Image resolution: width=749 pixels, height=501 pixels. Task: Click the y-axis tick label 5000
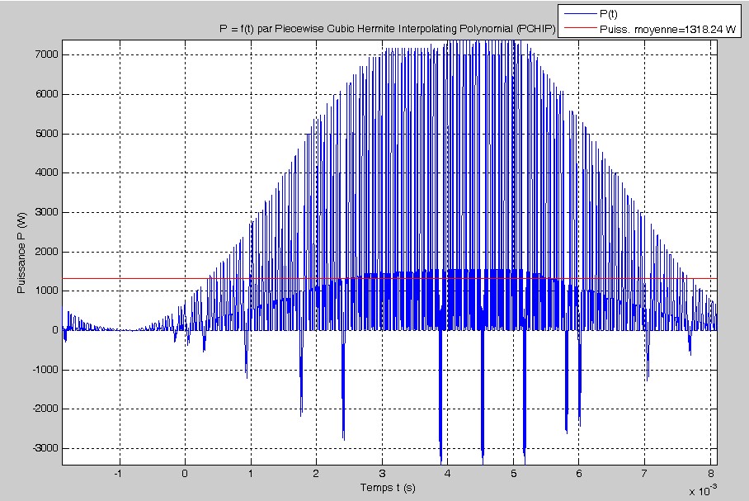tap(47, 134)
